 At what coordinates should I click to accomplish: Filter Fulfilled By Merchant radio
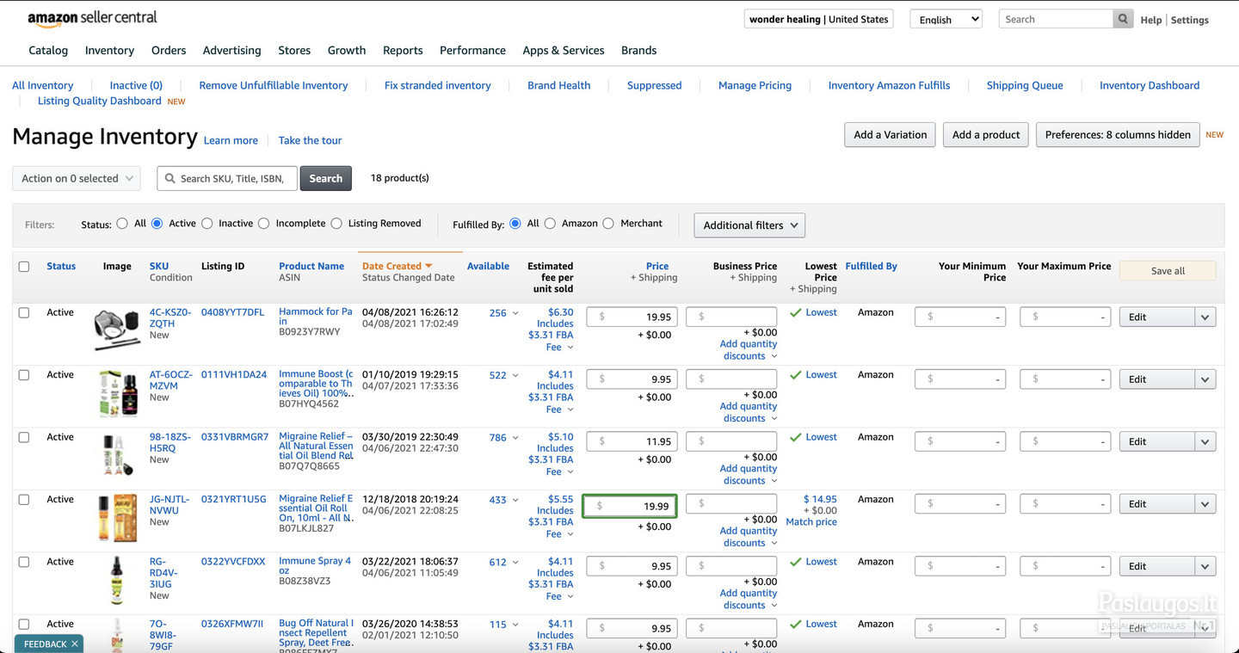click(x=608, y=224)
